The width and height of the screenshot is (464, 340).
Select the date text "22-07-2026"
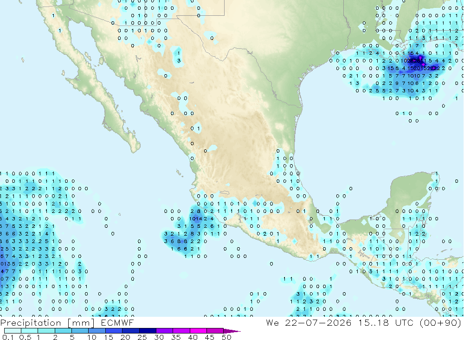[318, 322]
